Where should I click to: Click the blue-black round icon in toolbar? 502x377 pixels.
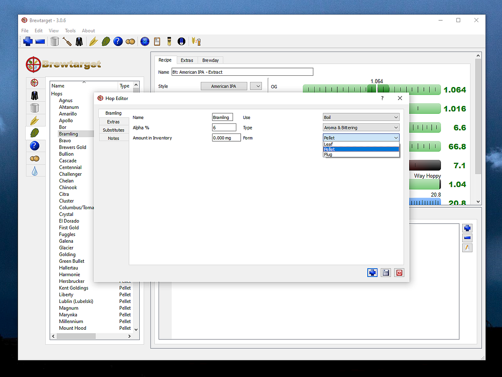(182, 41)
